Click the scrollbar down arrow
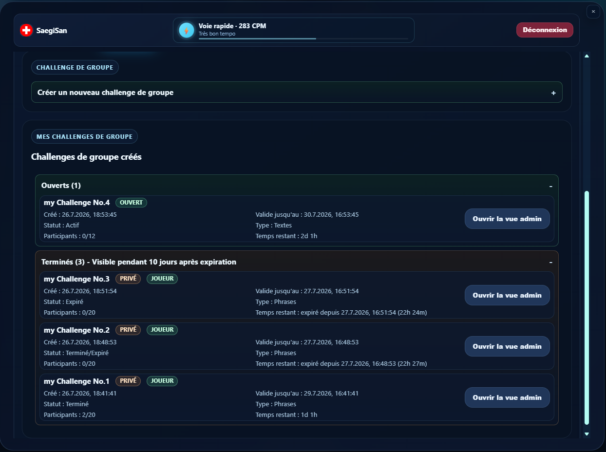Image resolution: width=606 pixels, height=452 pixels. 587,433
